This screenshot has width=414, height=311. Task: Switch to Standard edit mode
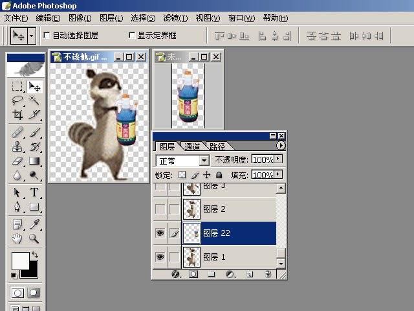[17, 293]
